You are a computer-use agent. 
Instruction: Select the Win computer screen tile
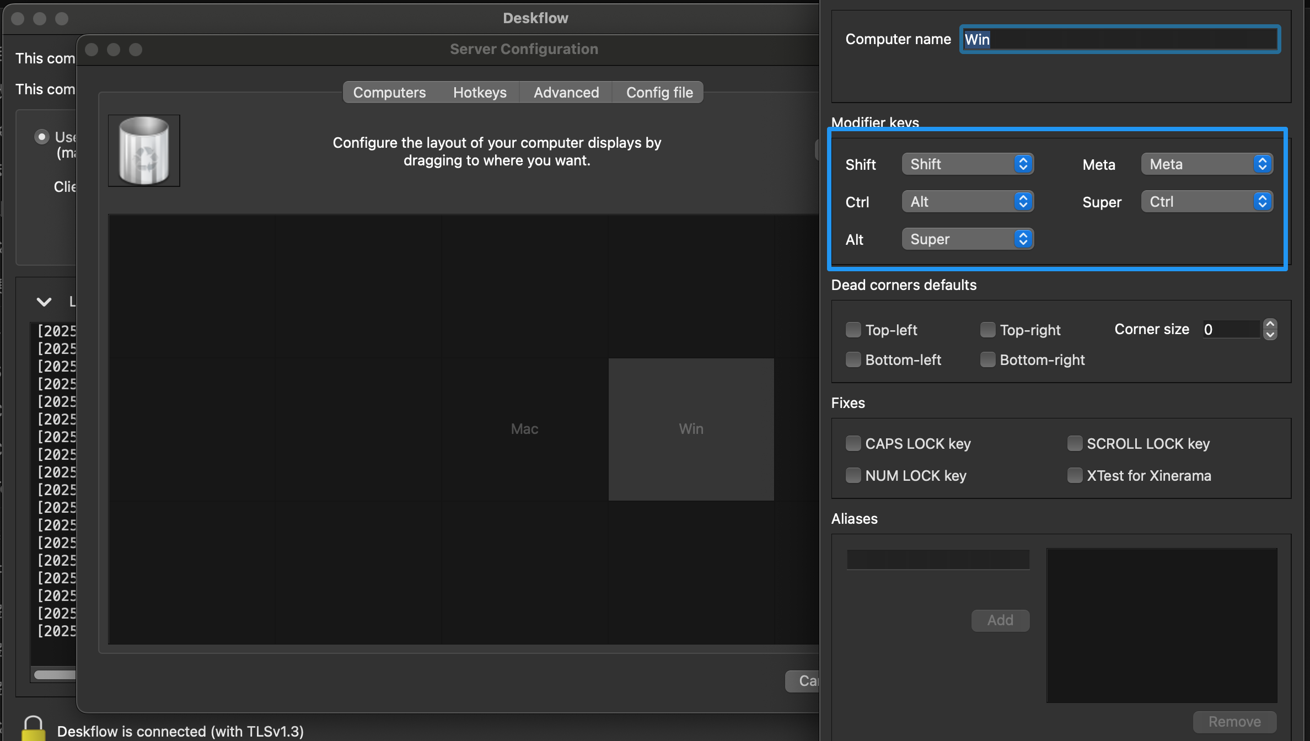[691, 429]
